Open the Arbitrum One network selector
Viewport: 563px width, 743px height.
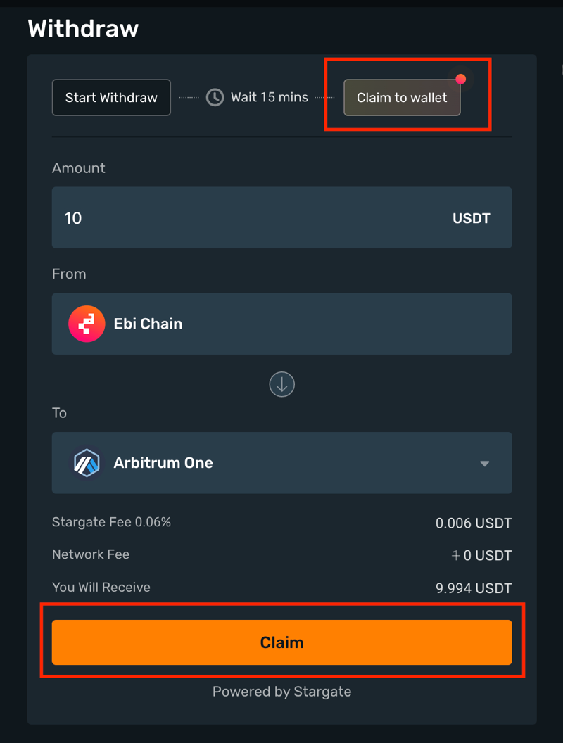pos(281,463)
